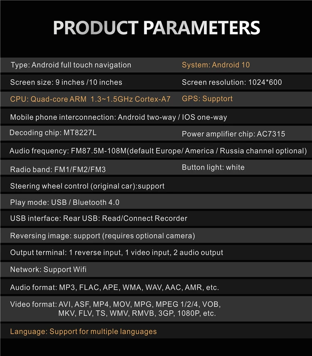Viewport: 312px width, 356px height.
Task: Click the Mobile phone interconnection row
Action: click(x=119, y=117)
